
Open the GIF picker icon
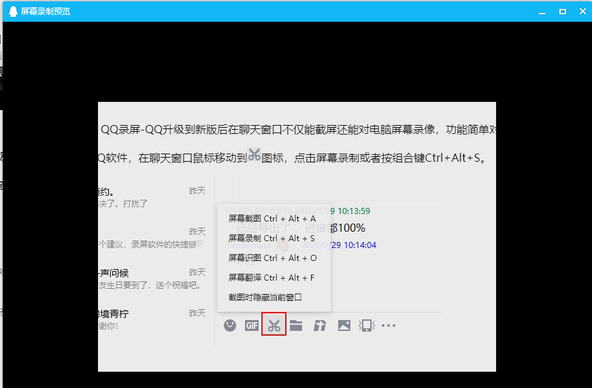252,325
